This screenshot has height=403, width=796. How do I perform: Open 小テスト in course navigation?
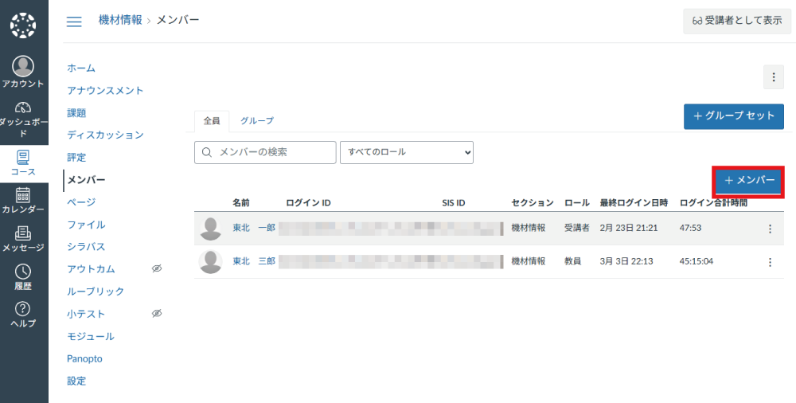point(86,314)
